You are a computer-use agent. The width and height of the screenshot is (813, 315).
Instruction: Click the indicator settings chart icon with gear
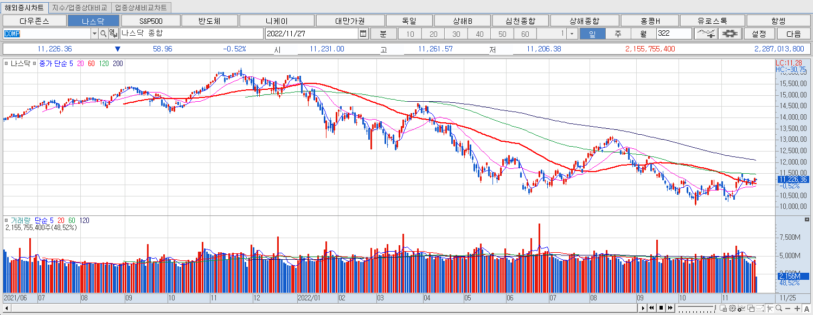pos(741,309)
